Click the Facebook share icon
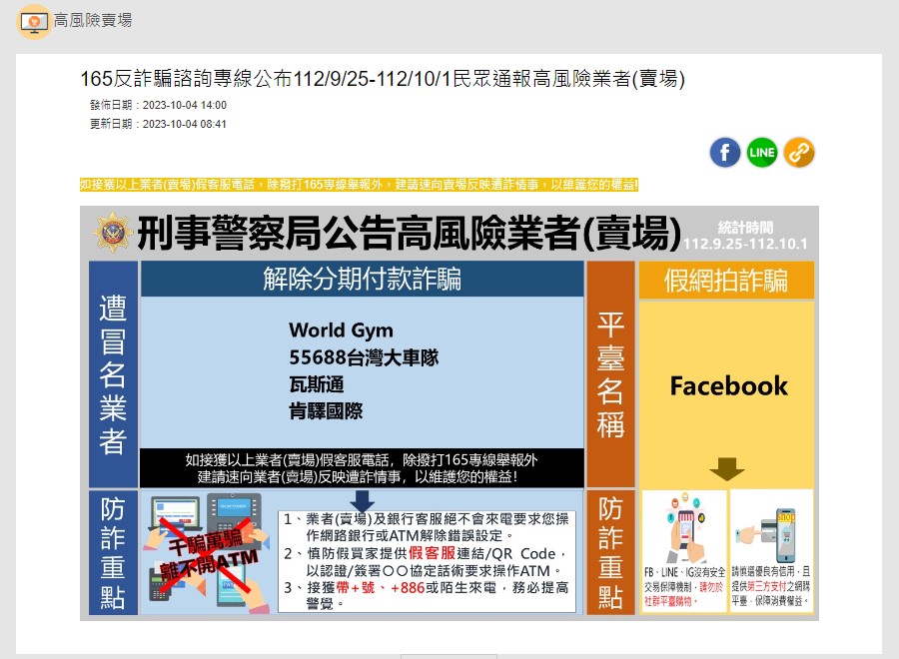Image resolution: width=899 pixels, height=659 pixels. (x=725, y=153)
